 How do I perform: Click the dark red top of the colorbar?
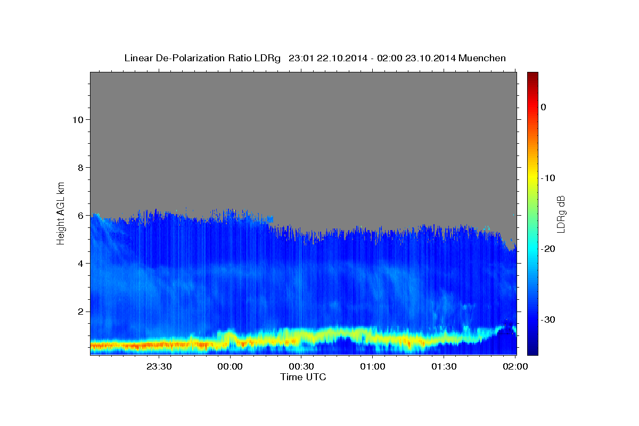532,77
